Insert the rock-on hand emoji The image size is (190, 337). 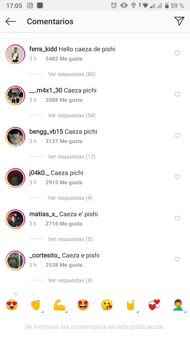pos(130,305)
